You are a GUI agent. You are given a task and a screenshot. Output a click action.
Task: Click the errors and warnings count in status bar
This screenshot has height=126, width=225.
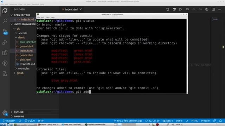(30, 121)
